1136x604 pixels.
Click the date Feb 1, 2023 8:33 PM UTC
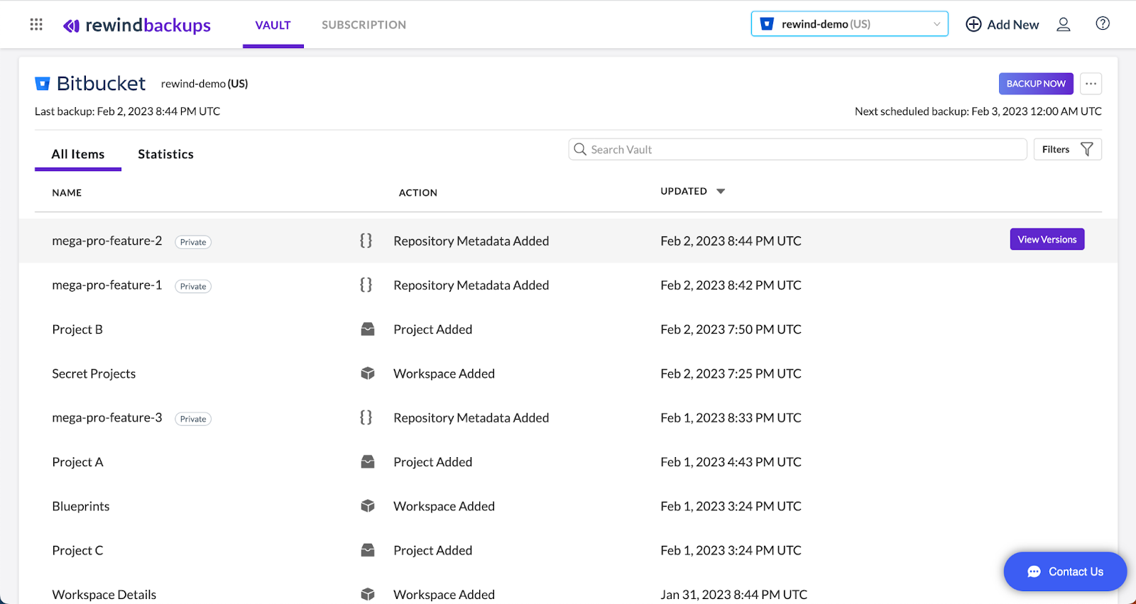pos(731,418)
